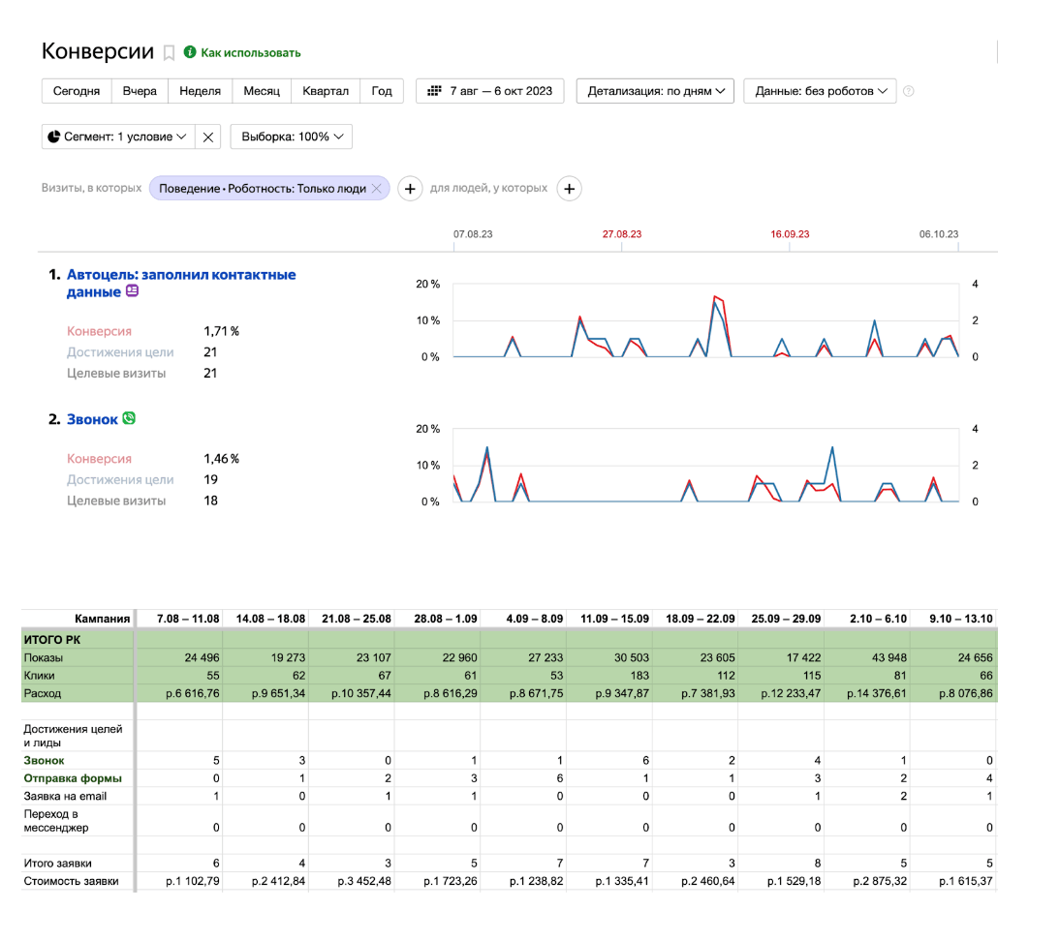Switch to the Квартал period tab

(325, 91)
